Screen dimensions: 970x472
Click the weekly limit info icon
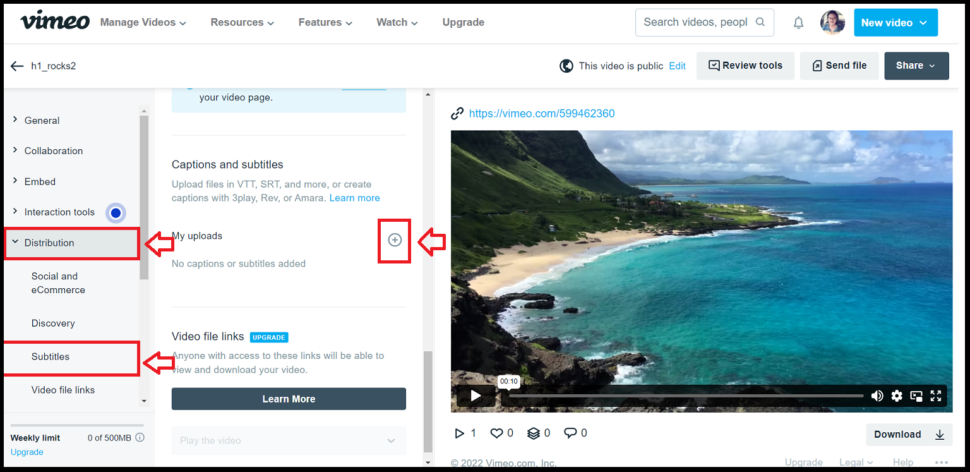[140, 437]
